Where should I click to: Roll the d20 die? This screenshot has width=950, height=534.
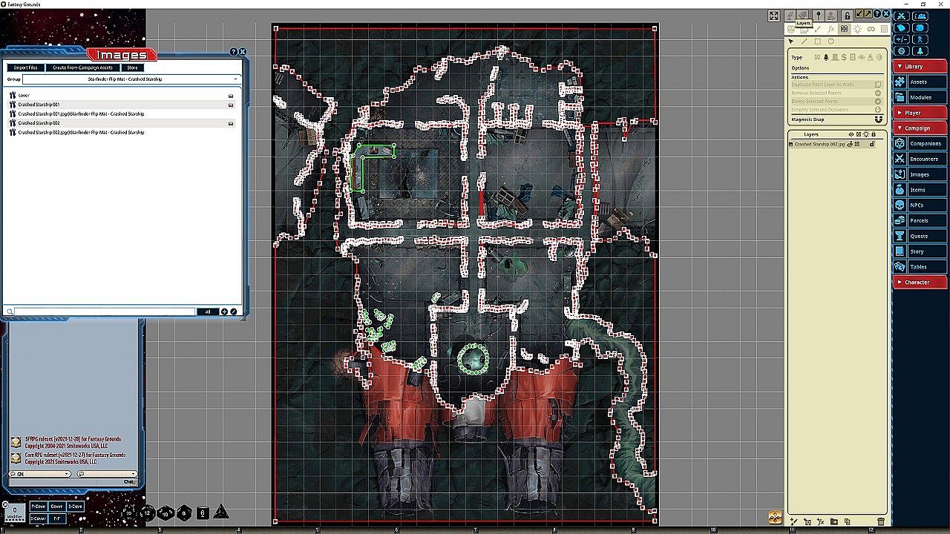pos(129,512)
